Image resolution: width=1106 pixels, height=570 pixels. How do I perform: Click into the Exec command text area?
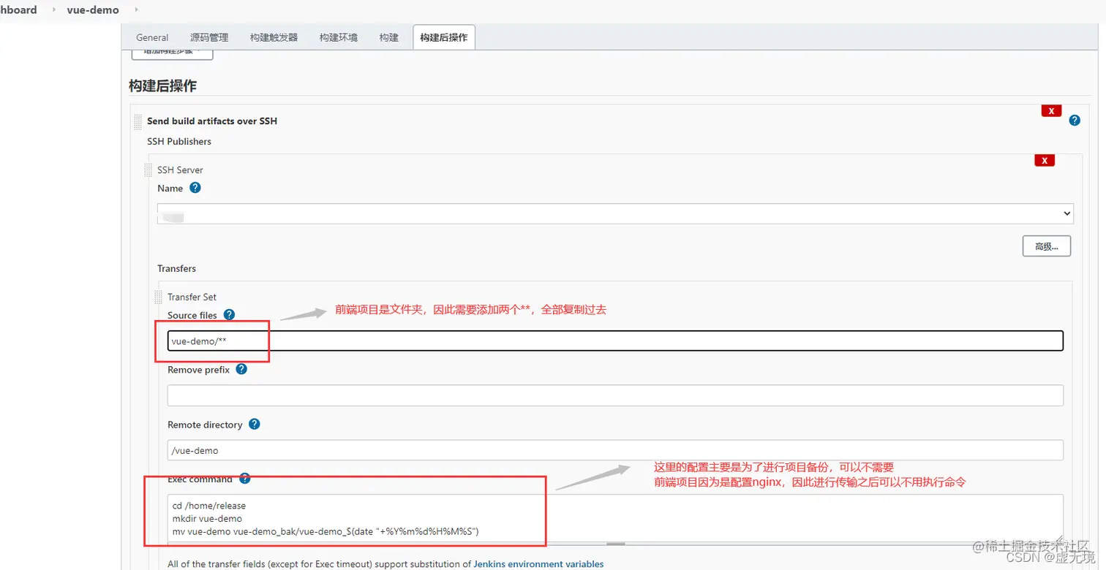coord(615,518)
